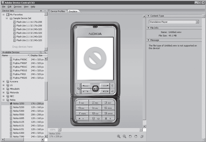This screenshot has width=206, height=142.
Task: Expand the LG device group
Action: [x=4, y=85]
